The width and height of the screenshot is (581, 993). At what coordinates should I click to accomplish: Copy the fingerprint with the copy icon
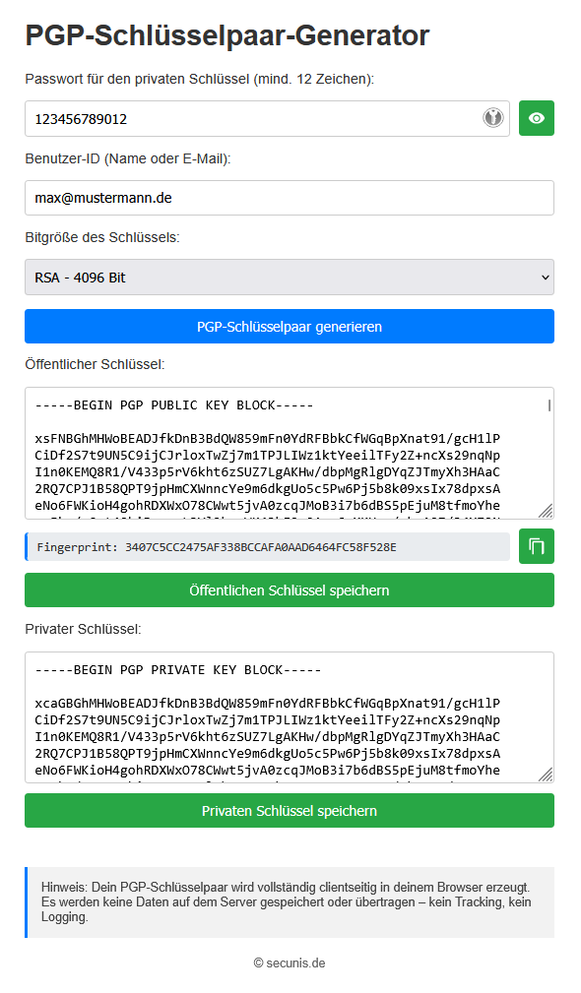point(536,546)
